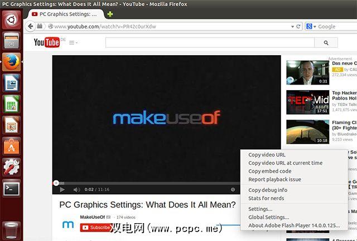The width and height of the screenshot is (357, 241).
Task: Click the YouTube search input field
Action: (210, 43)
